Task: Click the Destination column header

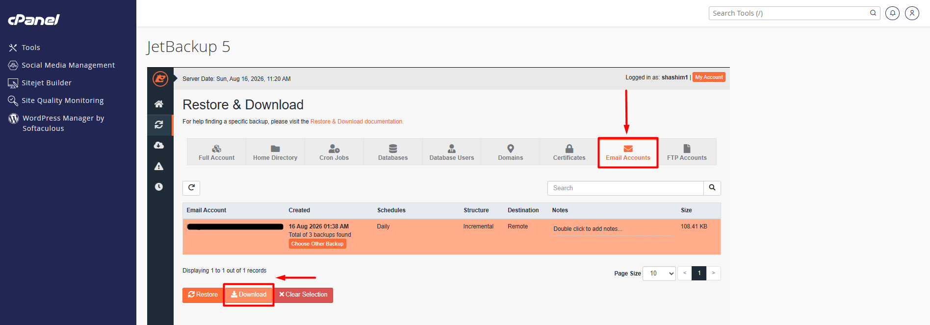Action: pos(523,210)
